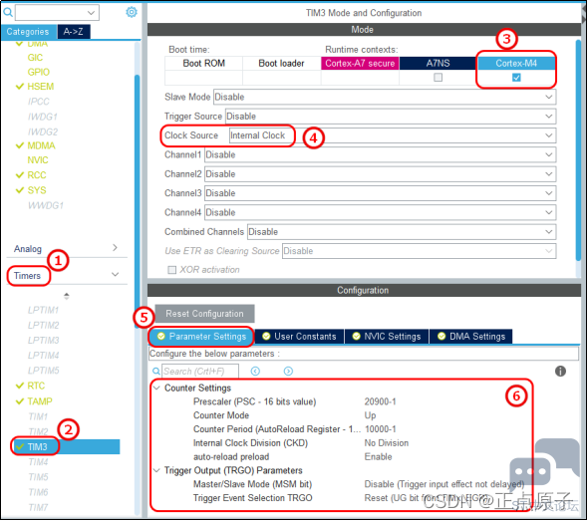The height and width of the screenshot is (521, 588).
Task: Click the parameter search magnifier icon
Action: (x=156, y=371)
